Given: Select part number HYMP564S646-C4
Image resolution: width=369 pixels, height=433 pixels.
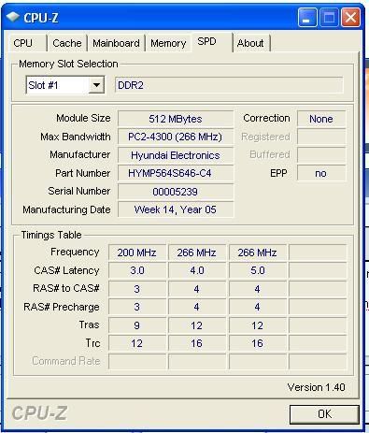Looking at the screenshot, I should (x=176, y=173).
